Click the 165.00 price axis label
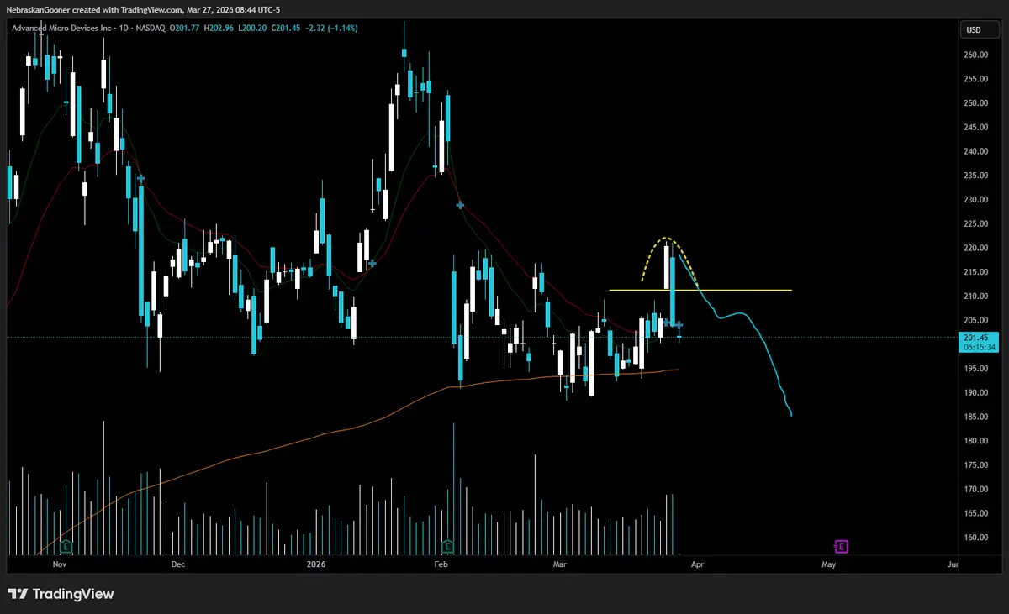This screenshot has height=614, width=1009. point(978,513)
